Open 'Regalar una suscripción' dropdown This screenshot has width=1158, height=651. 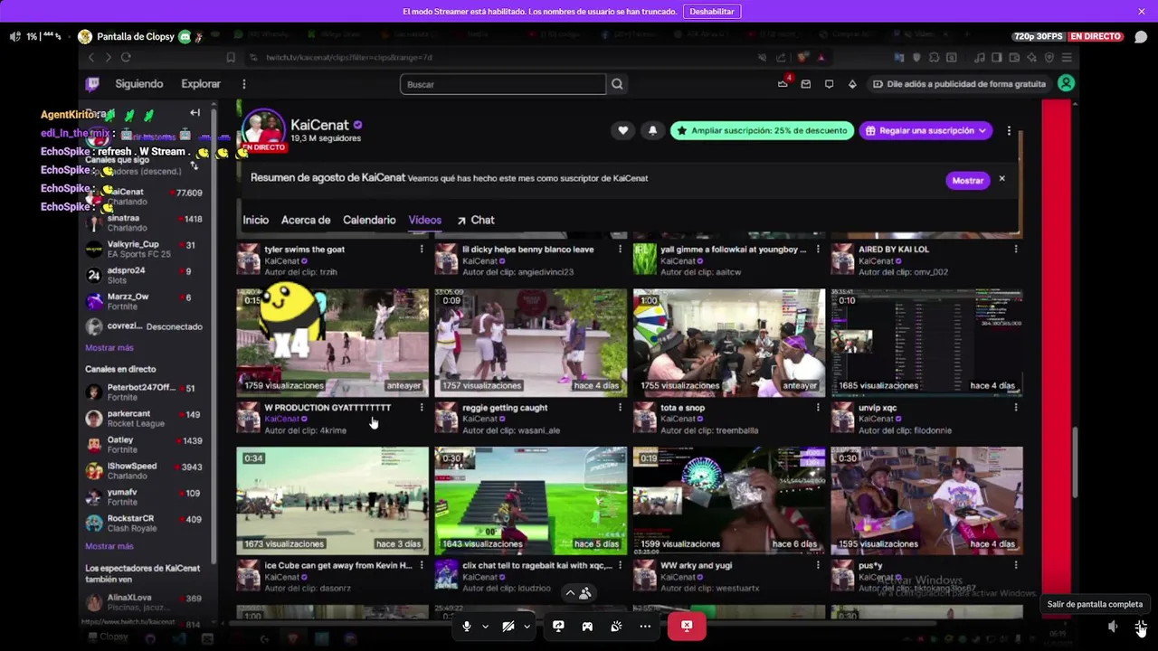click(x=925, y=130)
